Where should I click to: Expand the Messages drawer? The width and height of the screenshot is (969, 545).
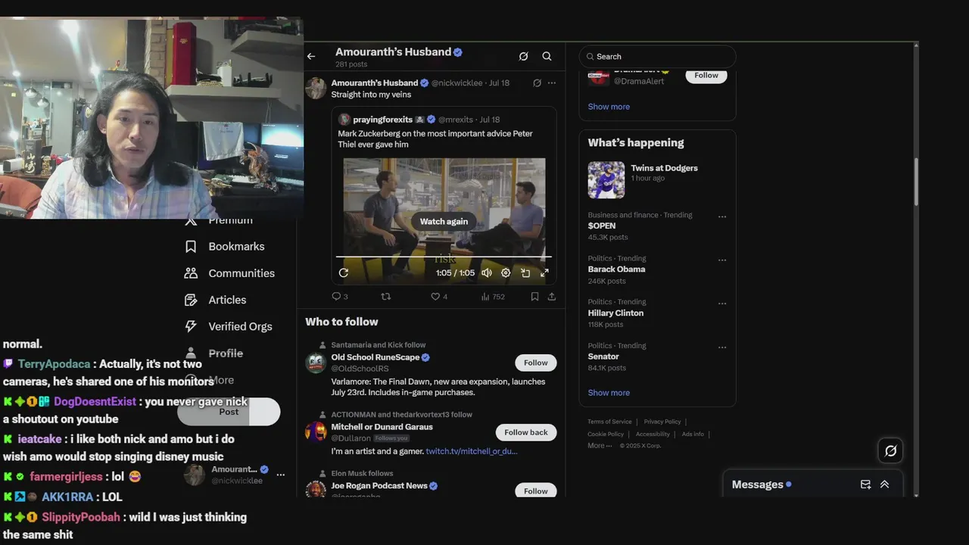coord(884,484)
